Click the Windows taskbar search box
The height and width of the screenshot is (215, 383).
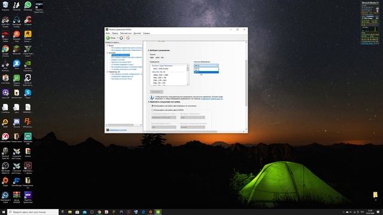33,212
